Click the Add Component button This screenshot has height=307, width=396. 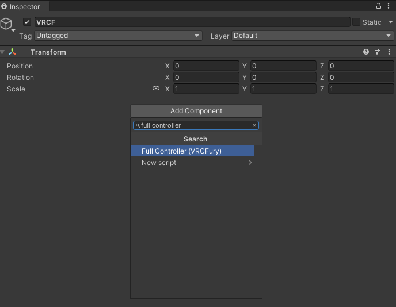click(196, 111)
